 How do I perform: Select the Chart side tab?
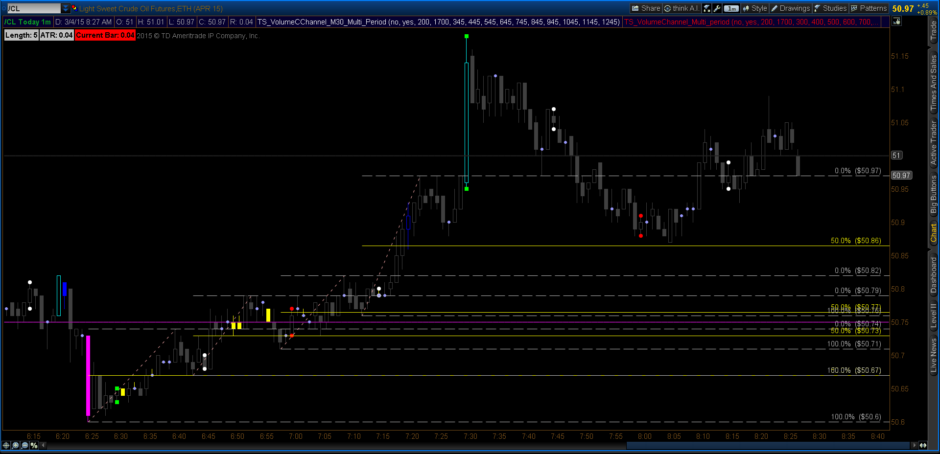934,233
